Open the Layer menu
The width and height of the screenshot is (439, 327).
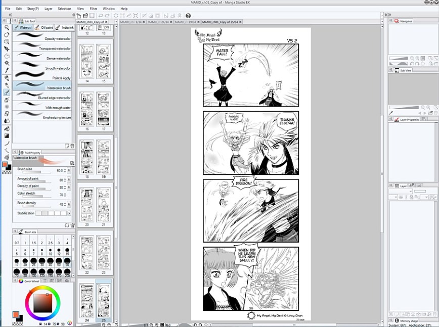[x=48, y=9]
